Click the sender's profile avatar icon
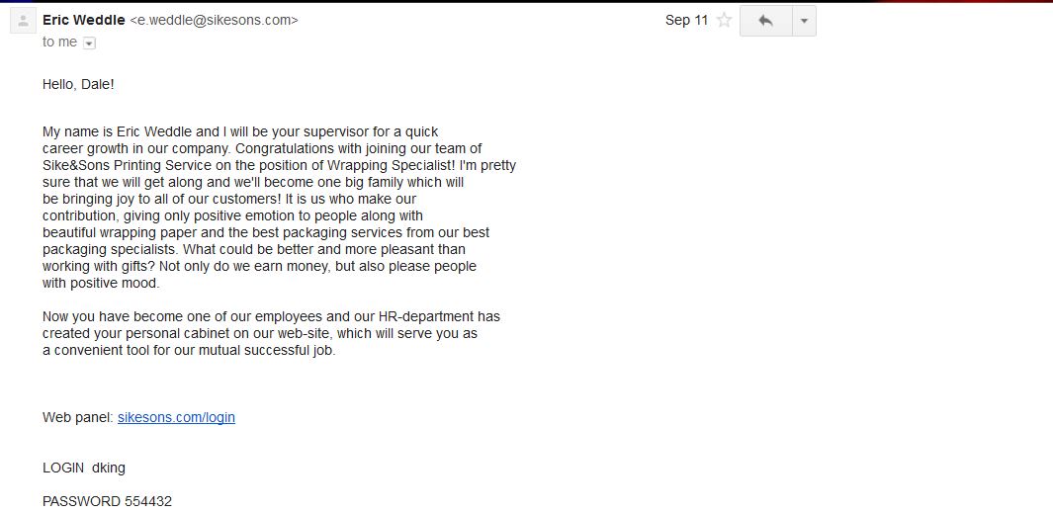 pos(23,21)
